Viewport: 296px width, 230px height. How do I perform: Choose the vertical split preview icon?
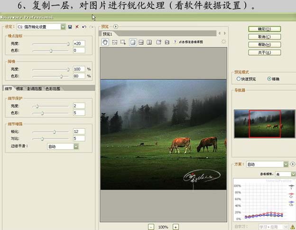(149, 42)
